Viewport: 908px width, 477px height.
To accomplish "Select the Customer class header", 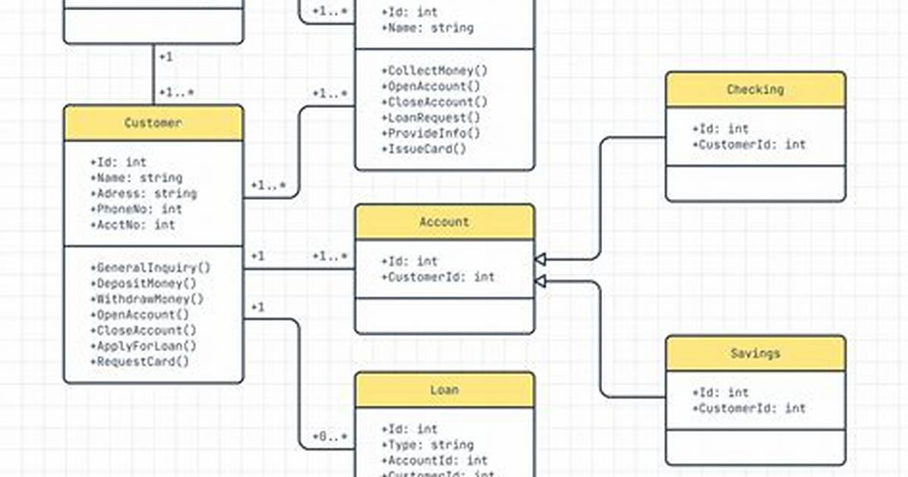I will click(153, 123).
